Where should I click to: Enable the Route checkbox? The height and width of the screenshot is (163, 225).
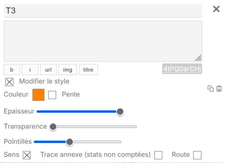[x=197, y=155]
